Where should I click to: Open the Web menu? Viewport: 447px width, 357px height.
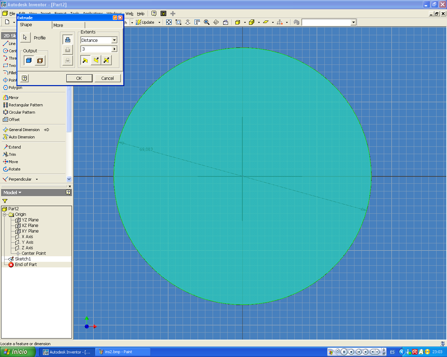coord(129,14)
